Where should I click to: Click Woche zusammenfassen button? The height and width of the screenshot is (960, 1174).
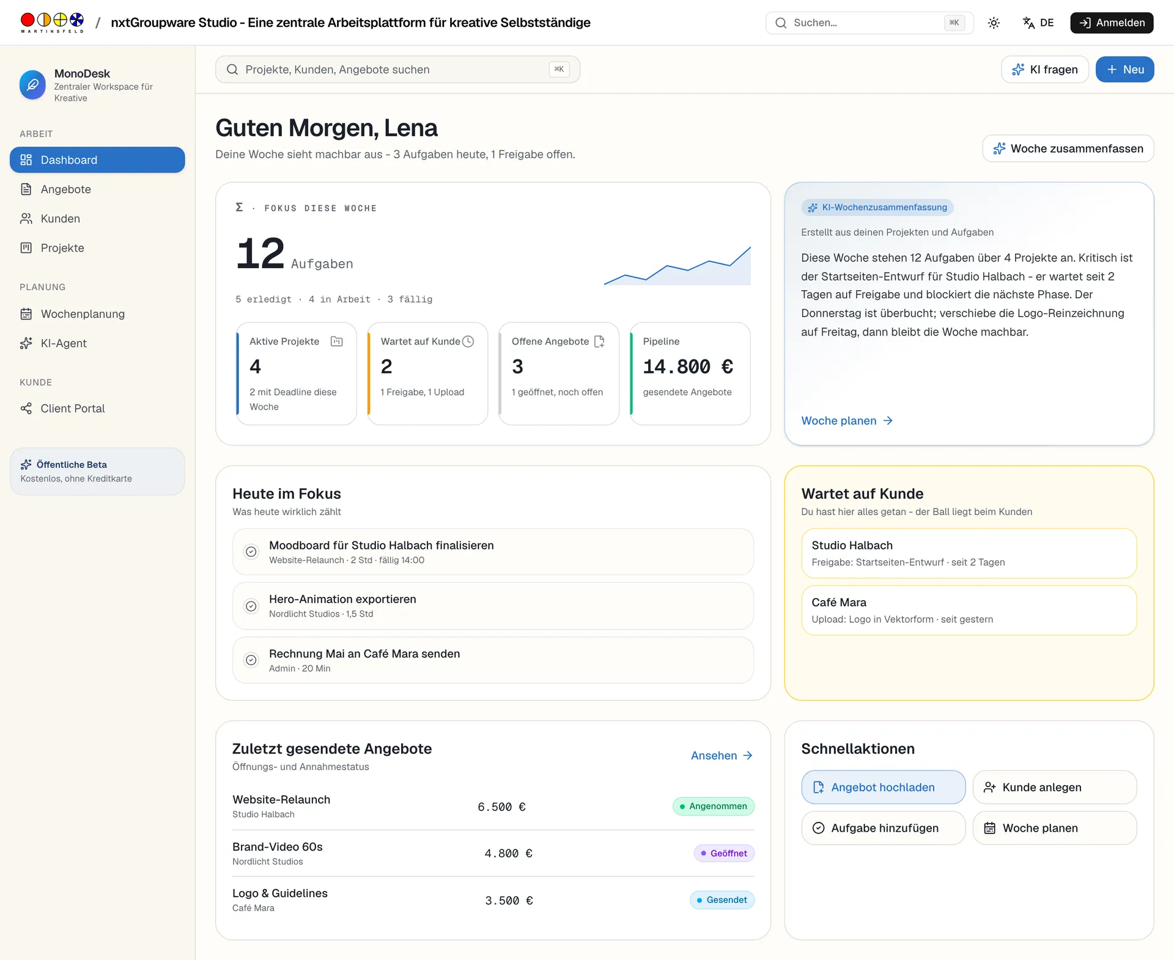[1068, 148]
